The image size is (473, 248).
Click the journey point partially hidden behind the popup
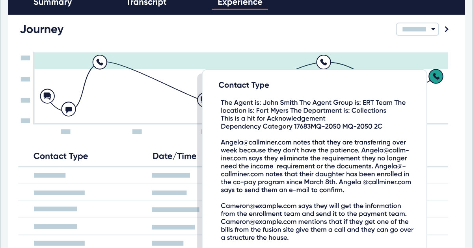(x=200, y=100)
